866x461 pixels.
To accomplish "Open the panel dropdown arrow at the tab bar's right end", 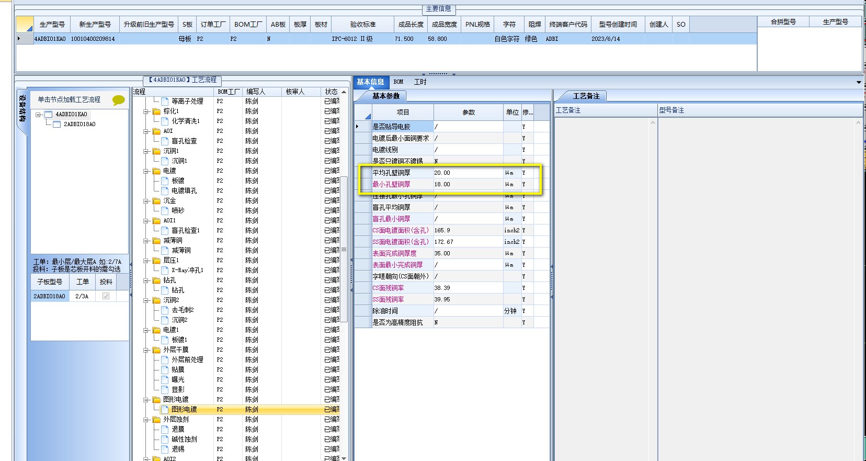I will [x=859, y=82].
